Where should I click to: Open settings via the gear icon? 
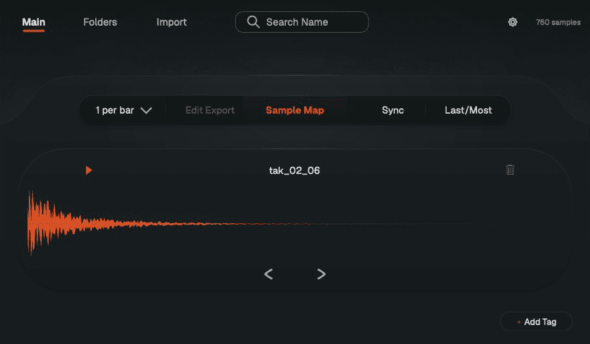[x=512, y=22]
